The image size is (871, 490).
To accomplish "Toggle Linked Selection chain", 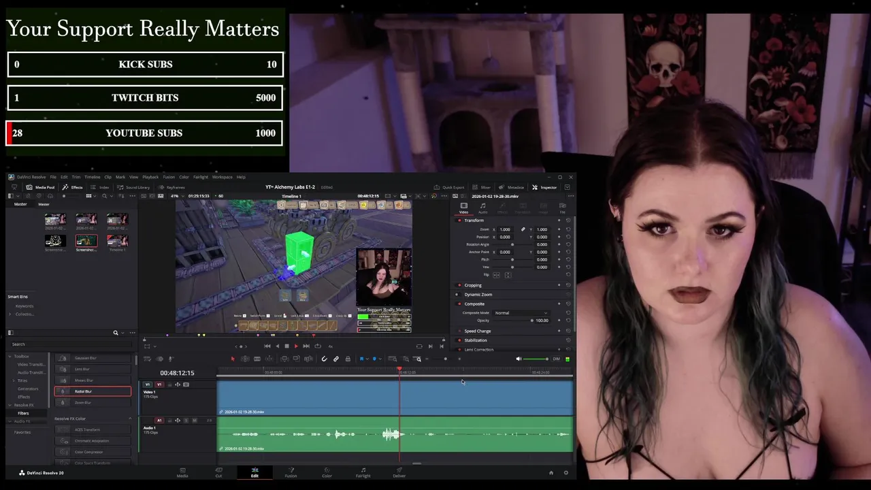I will click(335, 359).
